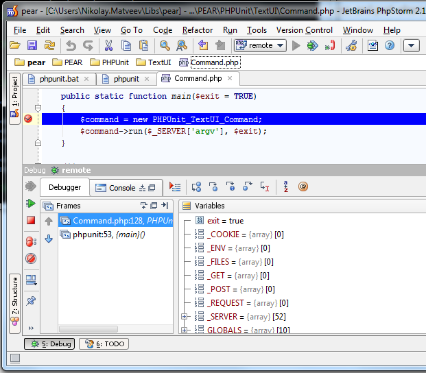
Task: Click the Undo arrow icon
Action: tap(71, 45)
